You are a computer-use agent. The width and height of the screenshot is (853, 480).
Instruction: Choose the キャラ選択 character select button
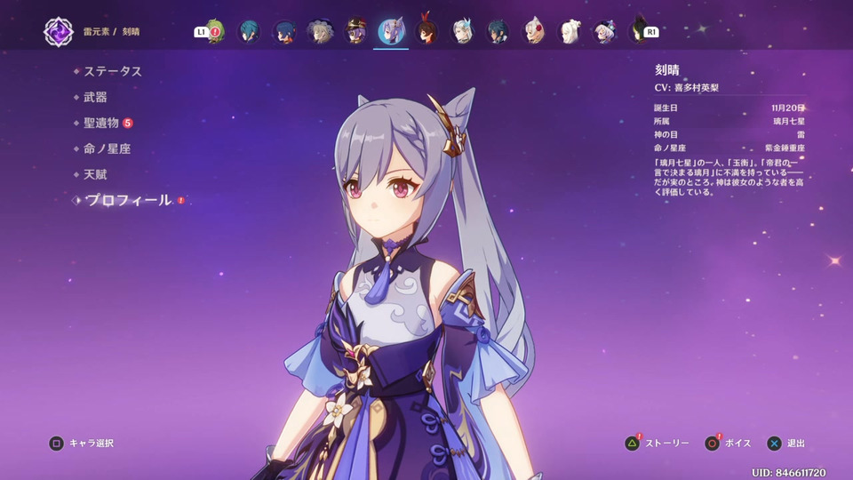click(x=92, y=444)
